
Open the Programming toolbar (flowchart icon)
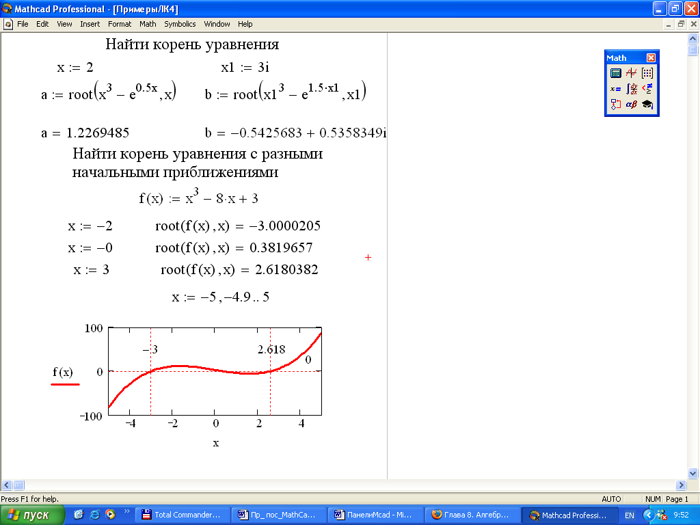[x=616, y=105]
